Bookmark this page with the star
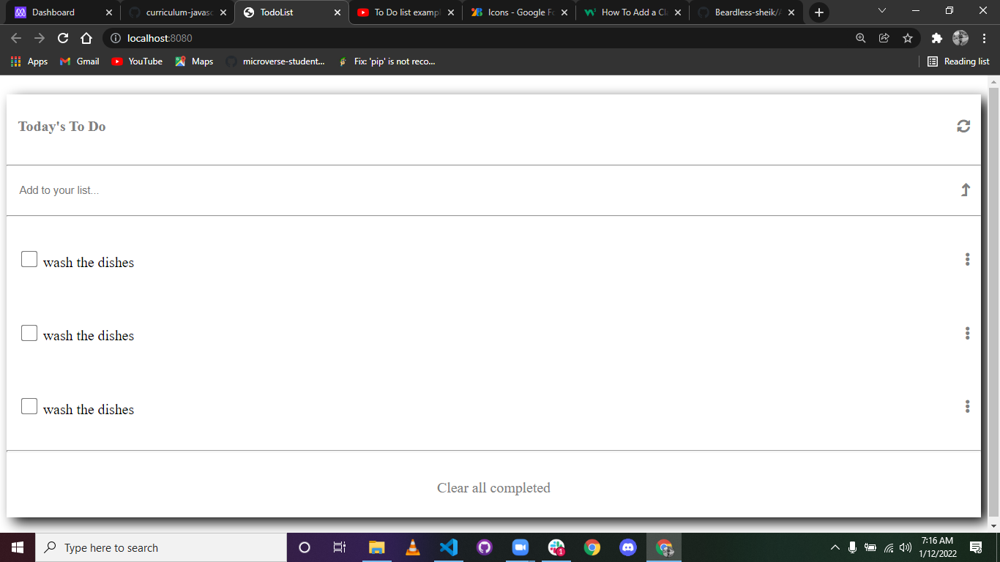 (x=908, y=38)
